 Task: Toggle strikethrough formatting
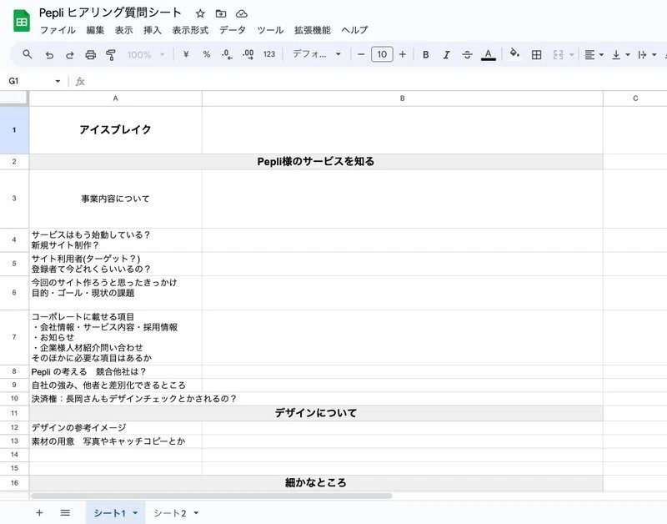tap(467, 54)
